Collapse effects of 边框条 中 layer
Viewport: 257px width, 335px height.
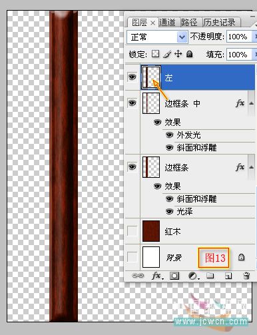coord(251,103)
